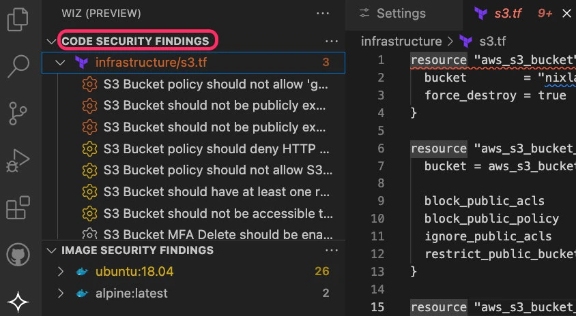Open the Explorer files icon

(x=18, y=20)
